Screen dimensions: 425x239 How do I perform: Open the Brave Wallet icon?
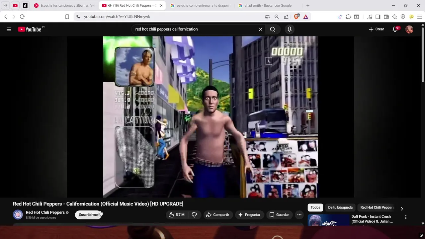386,17
